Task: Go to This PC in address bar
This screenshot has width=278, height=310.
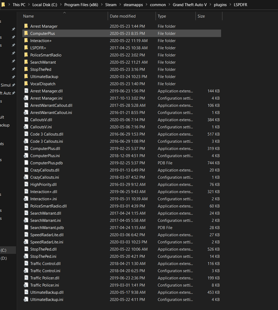Action: pyautogui.click(x=19, y=5)
